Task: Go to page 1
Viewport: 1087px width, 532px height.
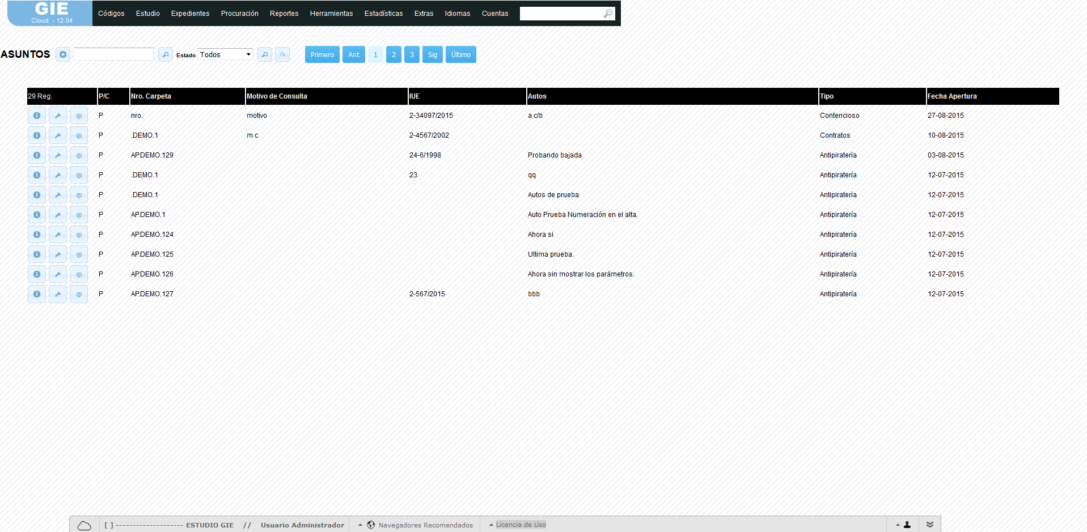Action: [x=375, y=54]
